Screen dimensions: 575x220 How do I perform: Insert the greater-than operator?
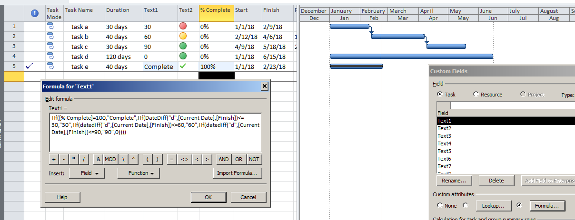pos(208,159)
